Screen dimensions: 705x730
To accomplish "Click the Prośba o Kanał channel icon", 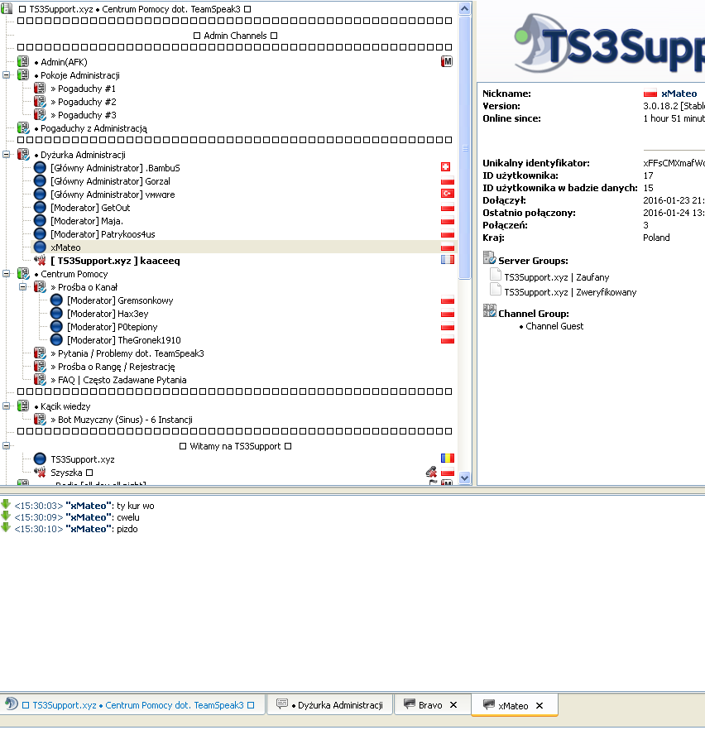I will [x=40, y=286].
